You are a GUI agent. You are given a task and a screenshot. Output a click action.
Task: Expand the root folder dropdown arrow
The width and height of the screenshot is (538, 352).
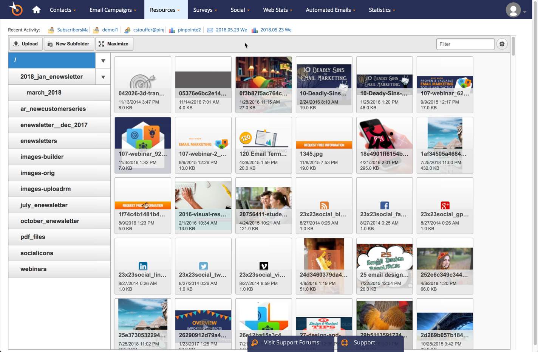tap(103, 60)
